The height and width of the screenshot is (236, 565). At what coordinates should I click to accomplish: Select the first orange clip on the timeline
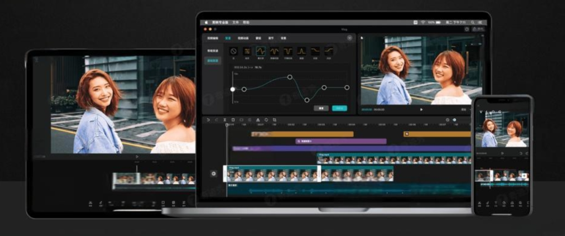pos(302,134)
